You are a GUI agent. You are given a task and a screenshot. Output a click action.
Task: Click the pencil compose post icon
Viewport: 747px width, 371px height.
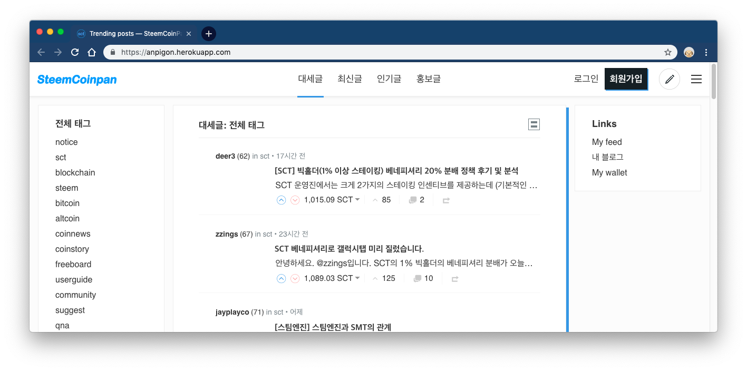coord(670,79)
